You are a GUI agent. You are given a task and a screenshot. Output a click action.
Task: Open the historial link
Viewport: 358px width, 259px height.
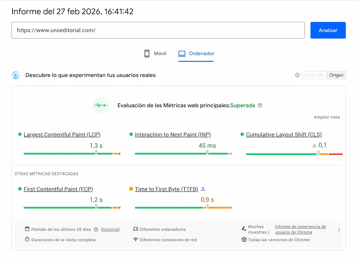point(110,229)
